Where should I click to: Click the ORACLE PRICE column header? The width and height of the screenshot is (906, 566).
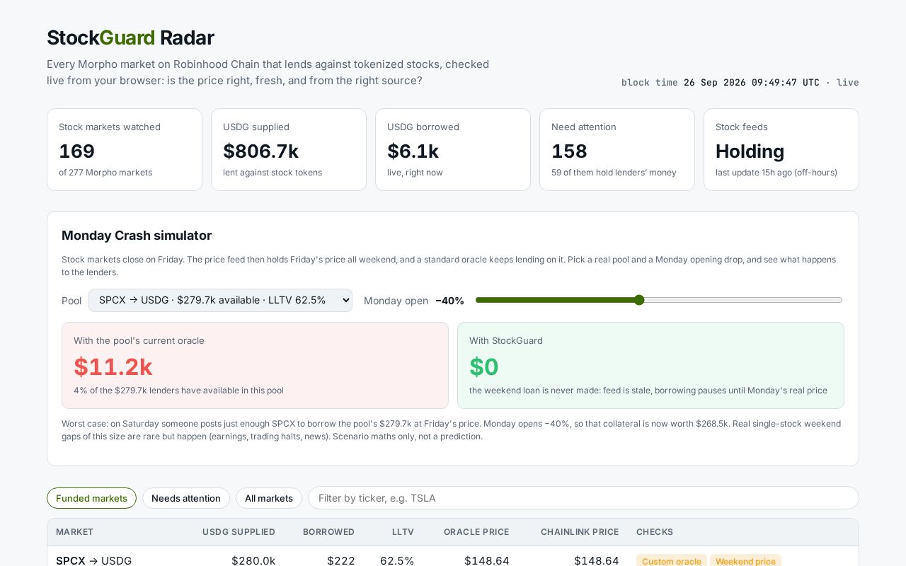476,532
